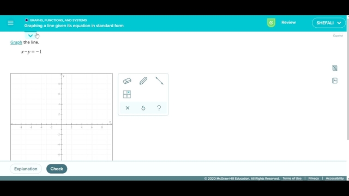Screen dimensions: 349x196
Task: Select the pencil point tool
Action: tap(143, 81)
